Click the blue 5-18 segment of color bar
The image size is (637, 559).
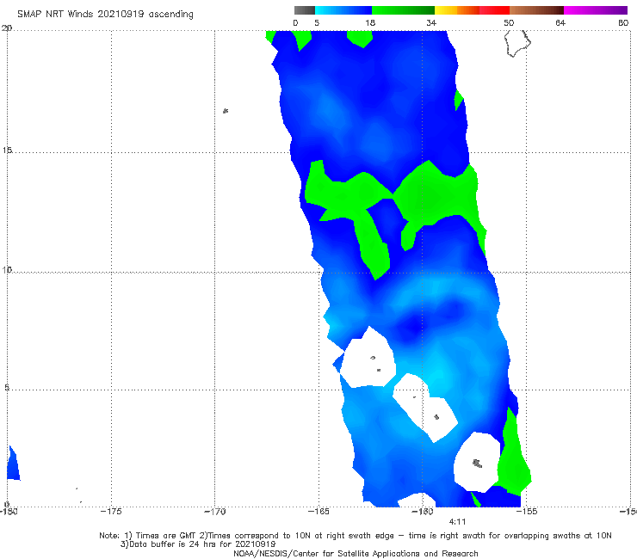[343, 10]
